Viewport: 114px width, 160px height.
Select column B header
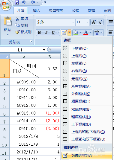point(50,57)
